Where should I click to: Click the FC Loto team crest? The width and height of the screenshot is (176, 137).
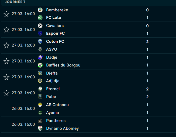pos(40,18)
